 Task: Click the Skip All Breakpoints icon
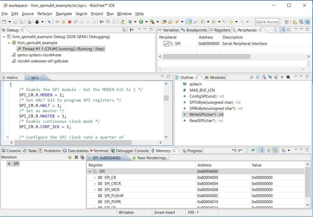point(49,22)
